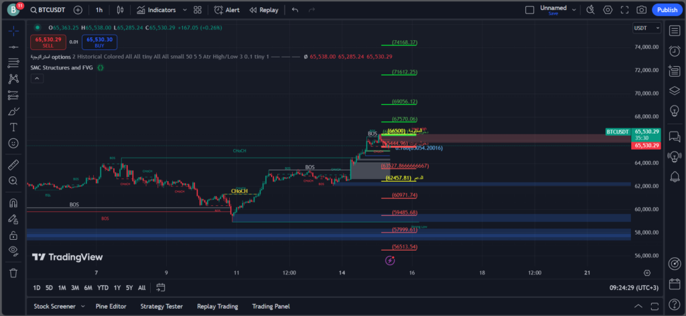Image resolution: width=686 pixels, height=316 pixels.
Task: Open the alerts clock panel
Action: 675,51
